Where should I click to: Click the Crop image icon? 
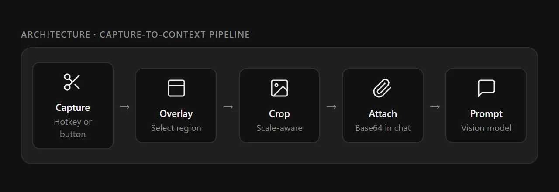(x=279, y=88)
